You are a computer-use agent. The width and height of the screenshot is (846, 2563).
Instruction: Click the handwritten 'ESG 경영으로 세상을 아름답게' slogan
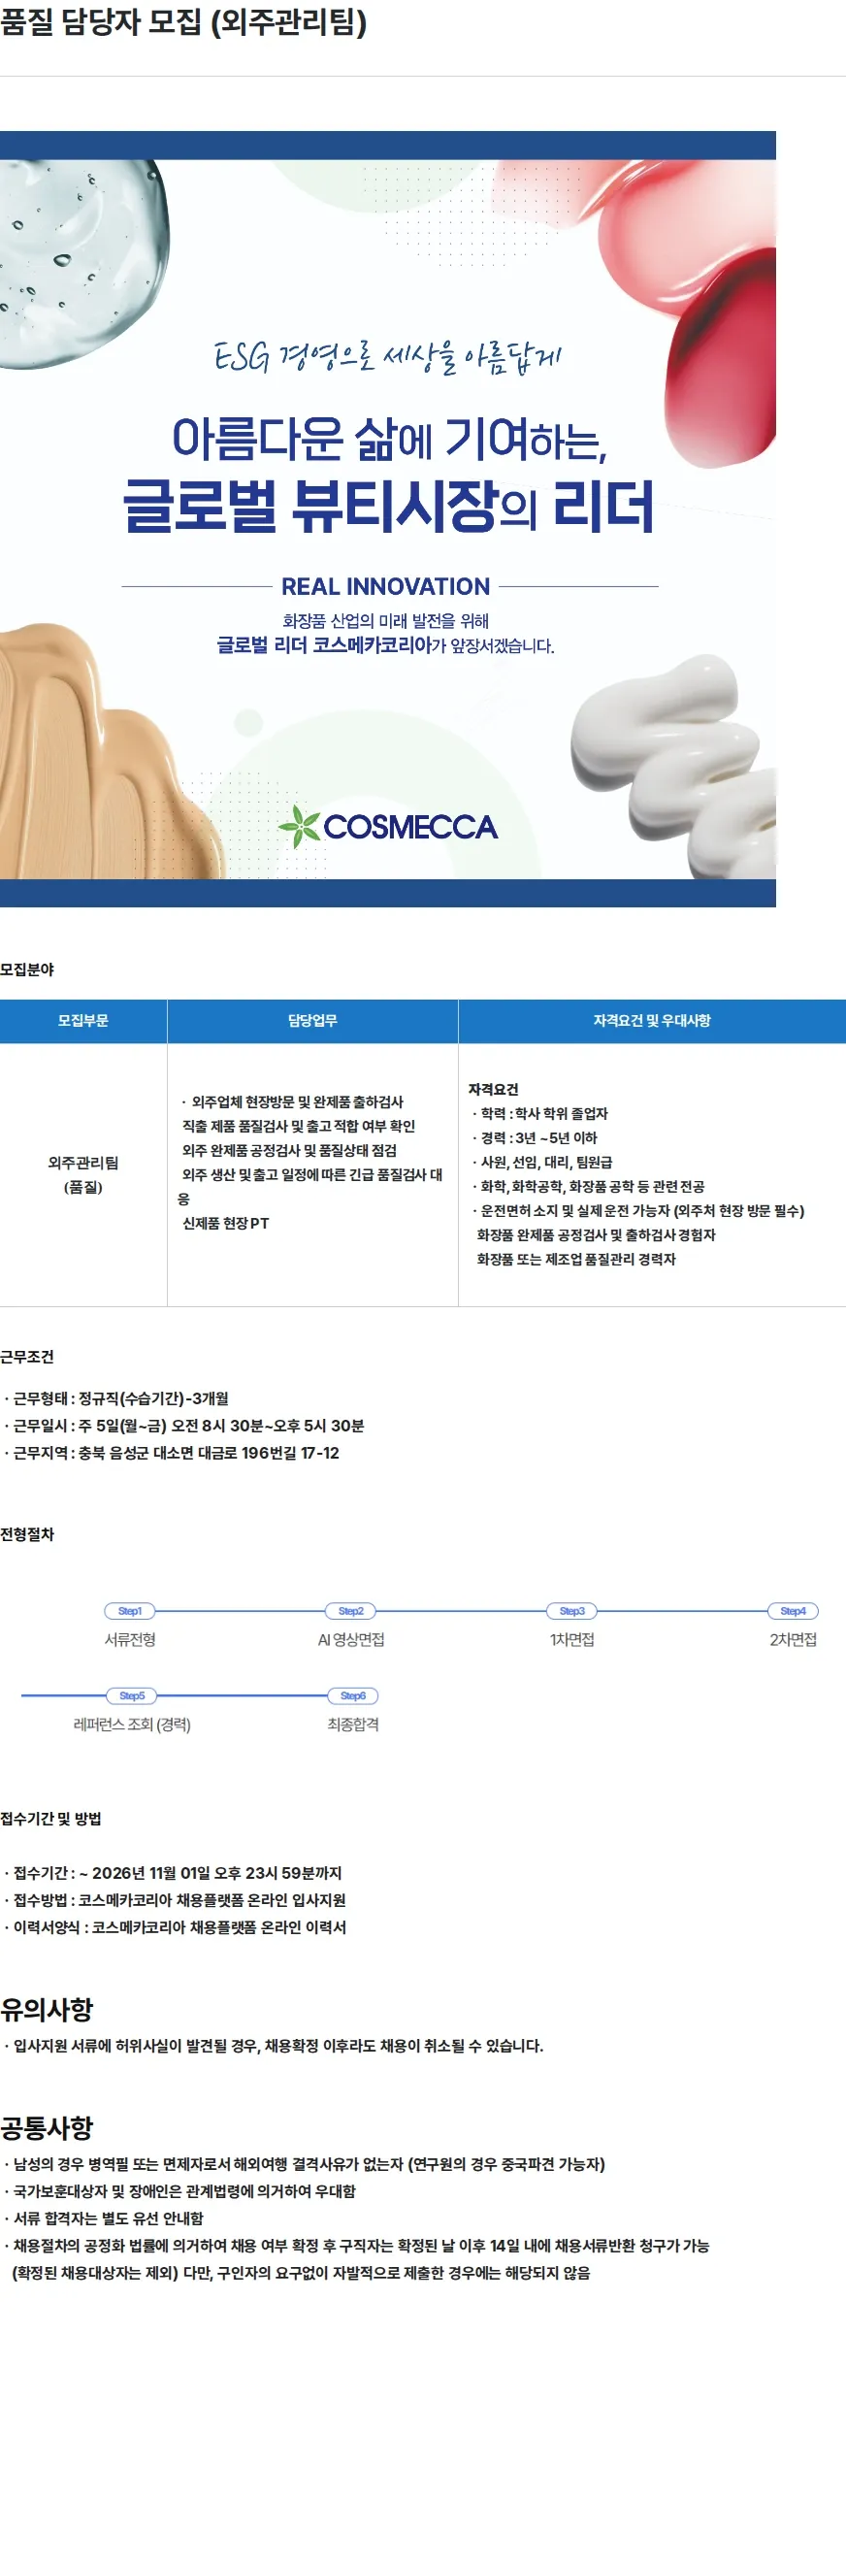point(388,356)
